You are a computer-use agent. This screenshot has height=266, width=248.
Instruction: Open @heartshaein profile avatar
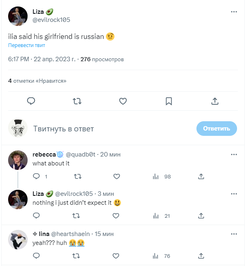(18, 240)
